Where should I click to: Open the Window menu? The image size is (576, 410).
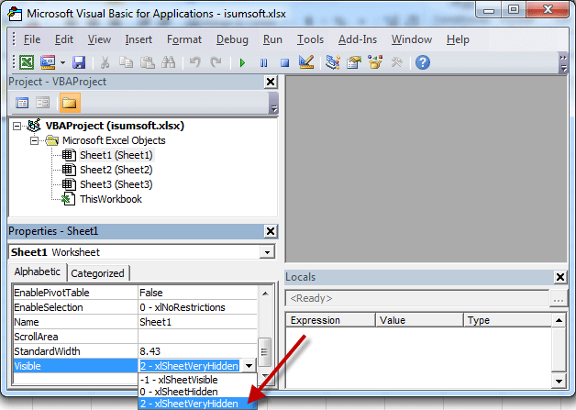[x=412, y=39]
